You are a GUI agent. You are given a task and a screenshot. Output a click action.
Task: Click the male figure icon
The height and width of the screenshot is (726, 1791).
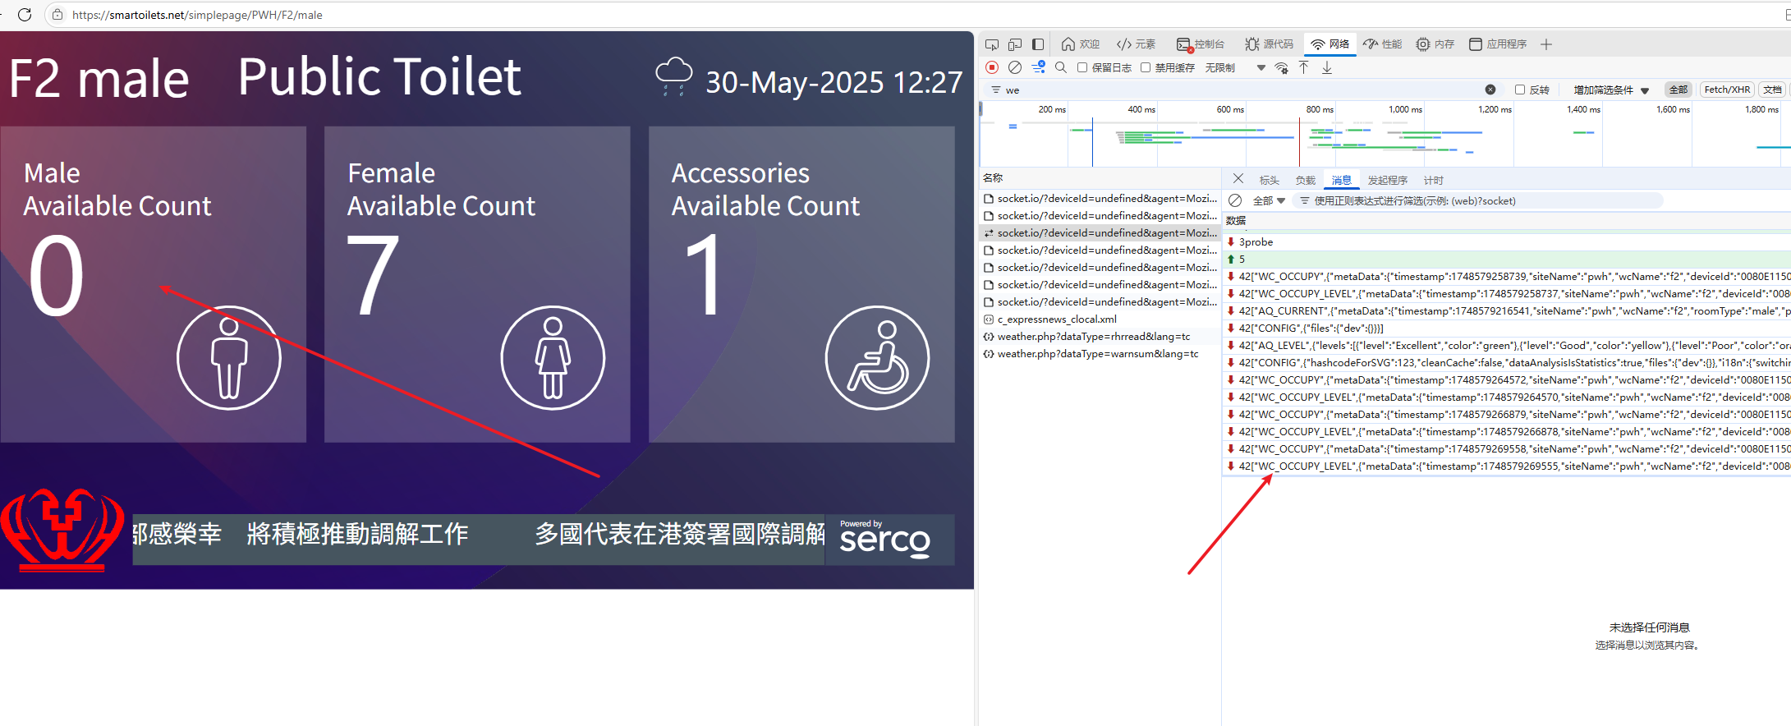229,357
